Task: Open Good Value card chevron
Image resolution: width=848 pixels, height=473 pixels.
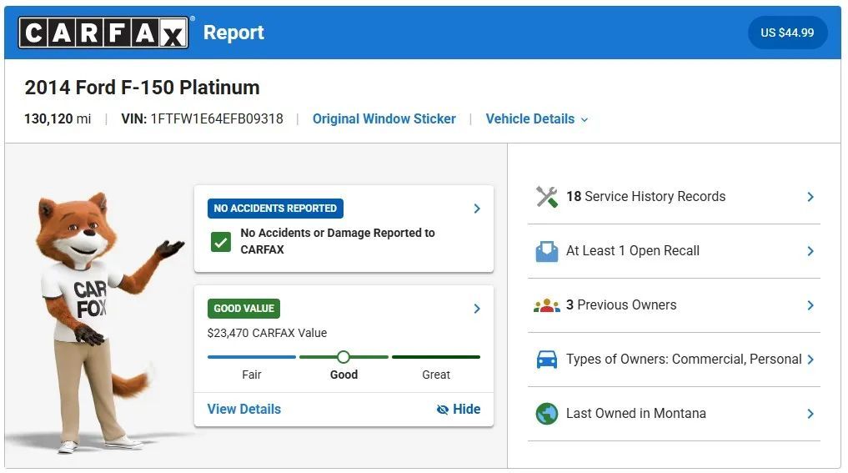Action: point(477,309)
